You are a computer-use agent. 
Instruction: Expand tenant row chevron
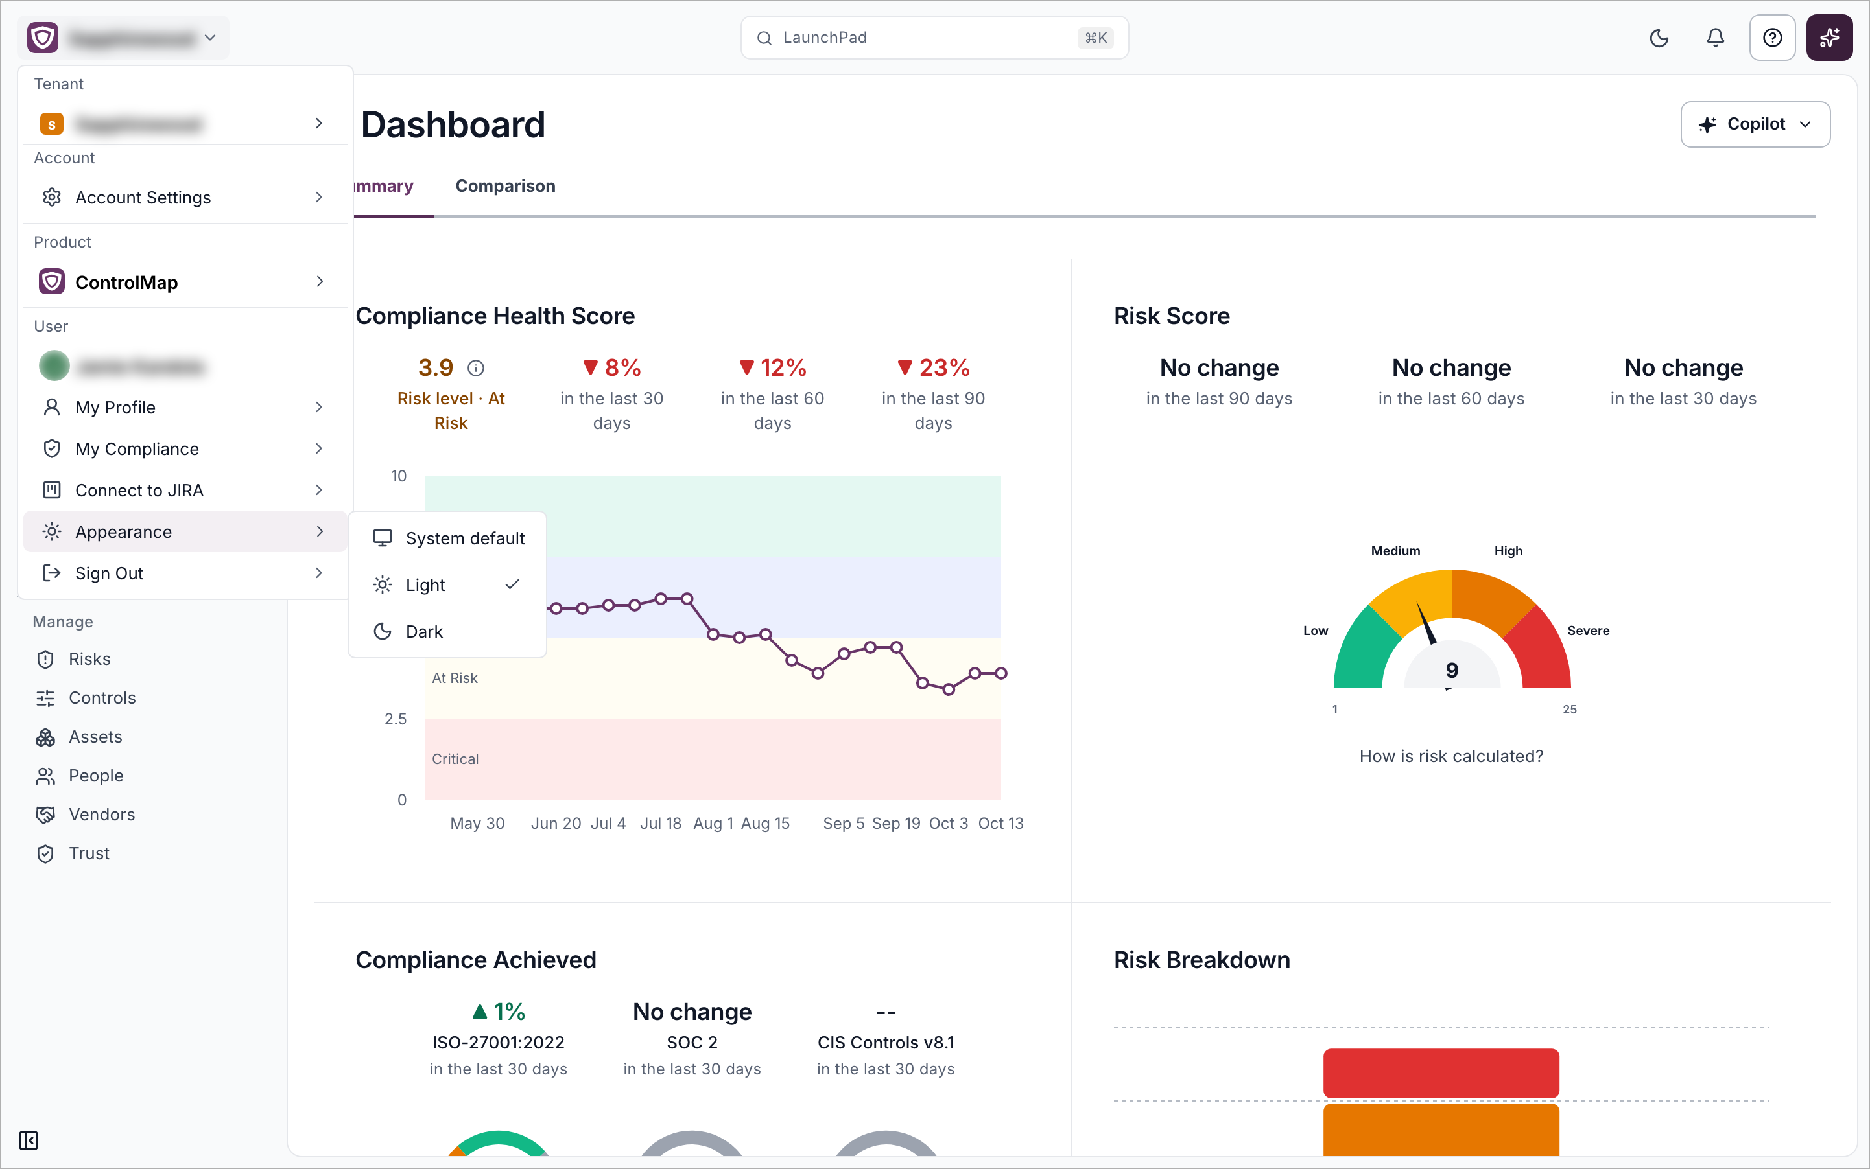(319, 124)
